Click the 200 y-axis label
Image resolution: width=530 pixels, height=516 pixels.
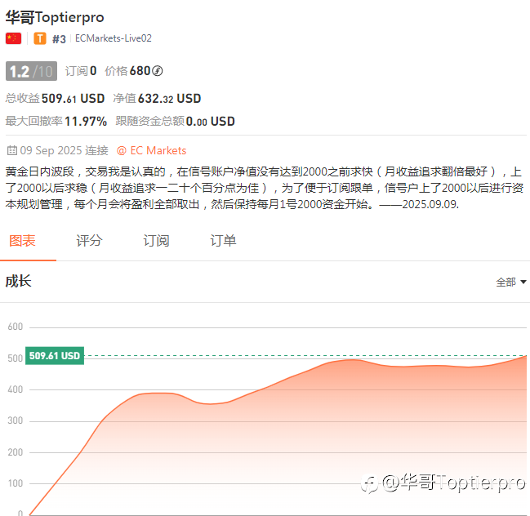16,452
